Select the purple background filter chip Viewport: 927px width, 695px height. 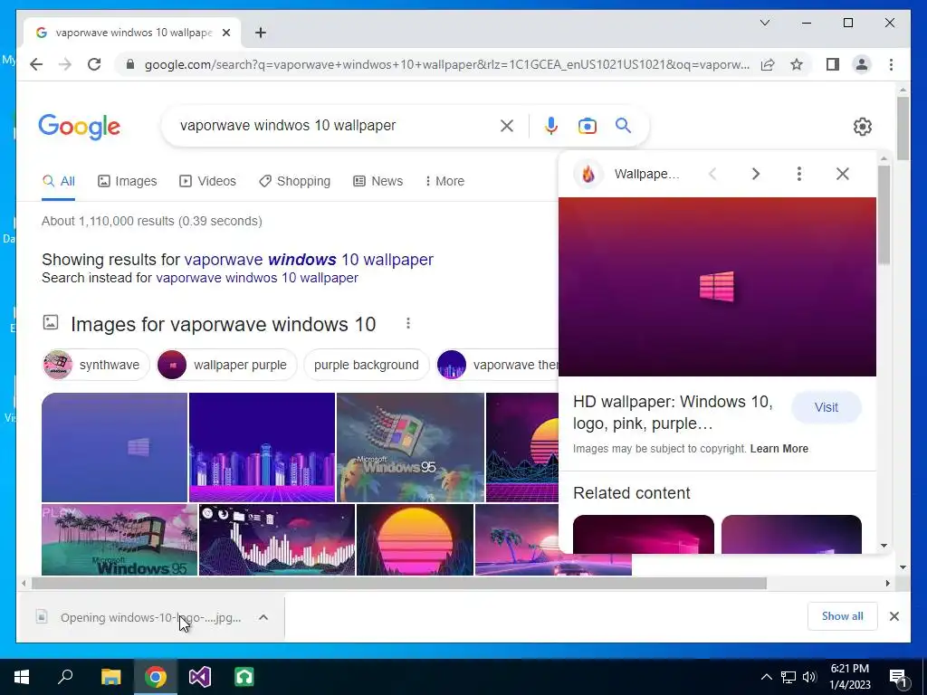tap(366, 365)
